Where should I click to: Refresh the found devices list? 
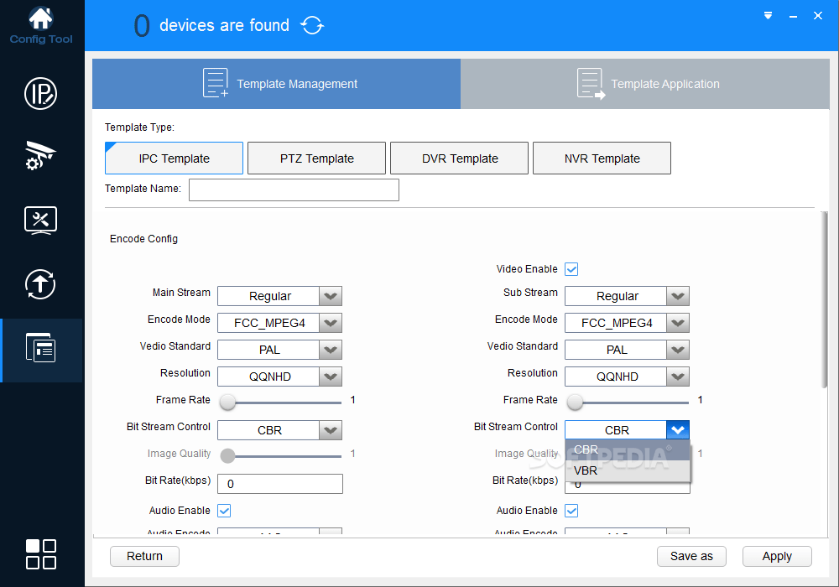click(312, 25)
